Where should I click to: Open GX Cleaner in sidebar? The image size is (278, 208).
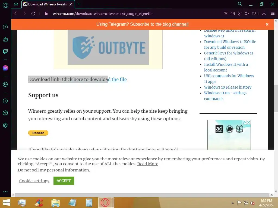pyautogui.click(x=5, y=39)
